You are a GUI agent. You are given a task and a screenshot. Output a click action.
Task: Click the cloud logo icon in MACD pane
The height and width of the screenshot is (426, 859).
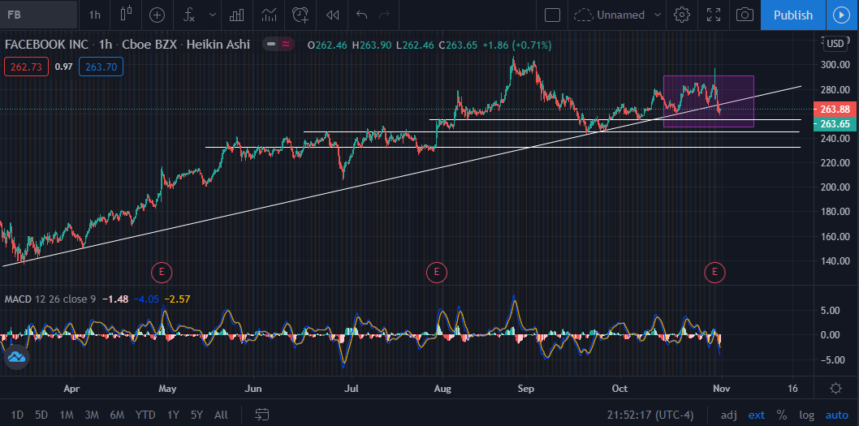coord(15,357)
